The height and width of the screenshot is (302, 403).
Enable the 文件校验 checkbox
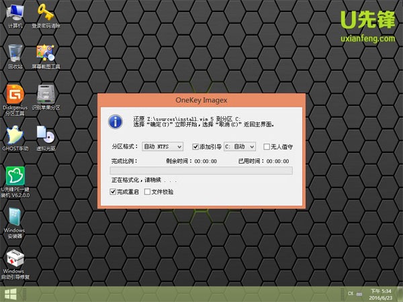pos(147,191)
